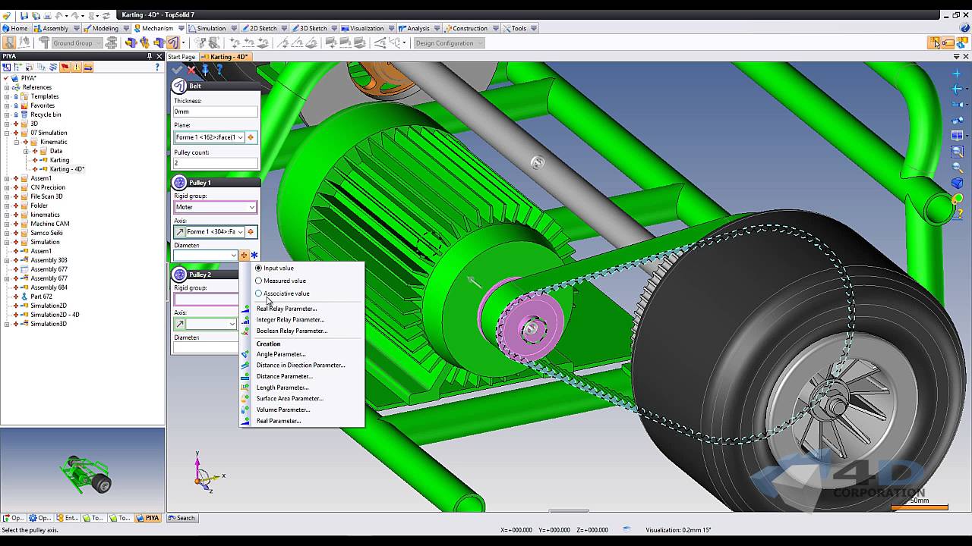Open the Simulation ribbon tab
This screenshot has height=546, width=972.
[211, 28]
